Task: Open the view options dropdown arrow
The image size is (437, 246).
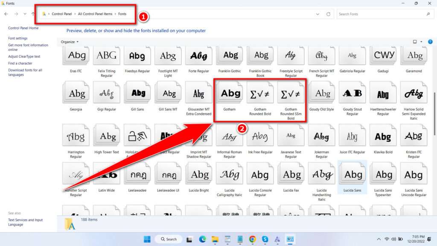Action: click(x=421, y=42)
